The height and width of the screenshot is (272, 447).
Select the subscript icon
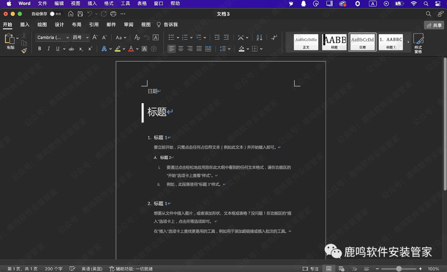(81, 48)
